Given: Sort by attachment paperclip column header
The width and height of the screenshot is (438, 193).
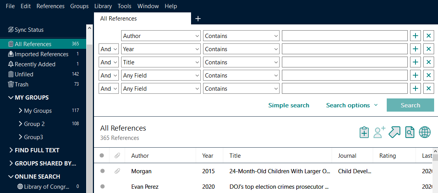Looking at the screenshot, I should pyautogui.click(x=117, y=156).
